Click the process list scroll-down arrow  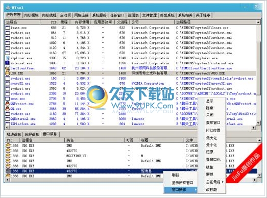258,123
